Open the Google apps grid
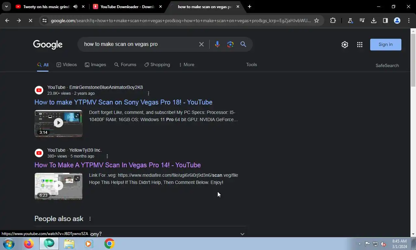This screenshot has width=416, height=250. pyautogui.click(x=360, y=45)
